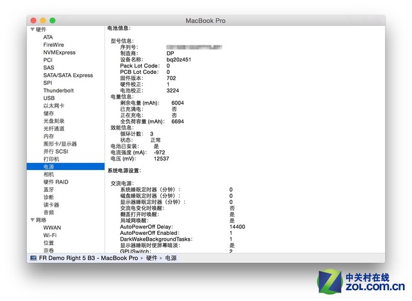Open 硬件 RAID entry
The height and width of the screenshot is (301, 412).
click(x=56, y=182)
